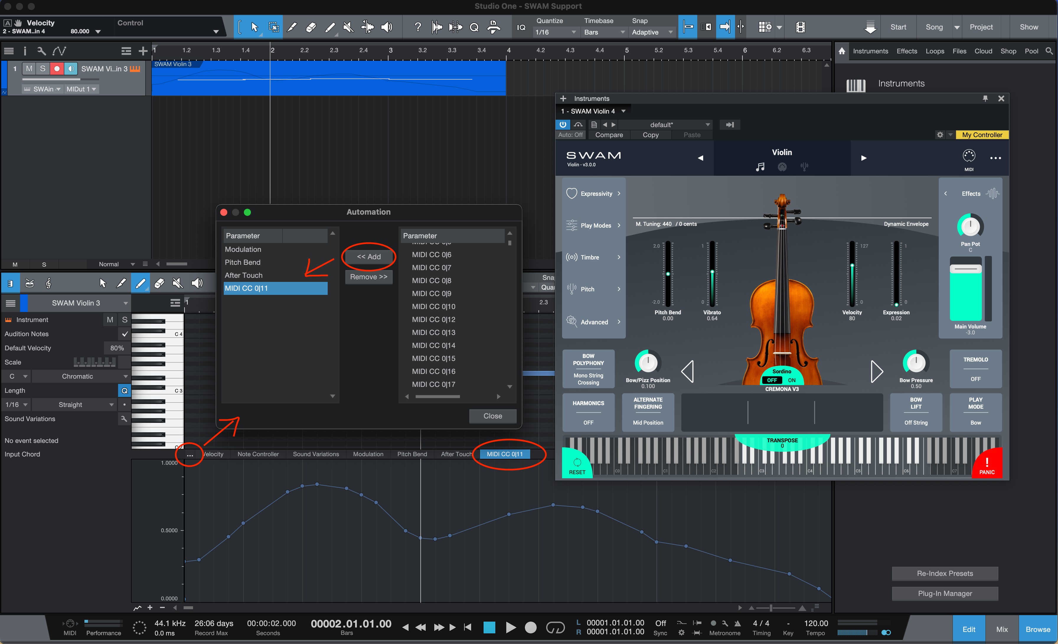The image size is (1058, 644).
Task: Mute the SWAM Violin track
Action: tap(29, 69)
